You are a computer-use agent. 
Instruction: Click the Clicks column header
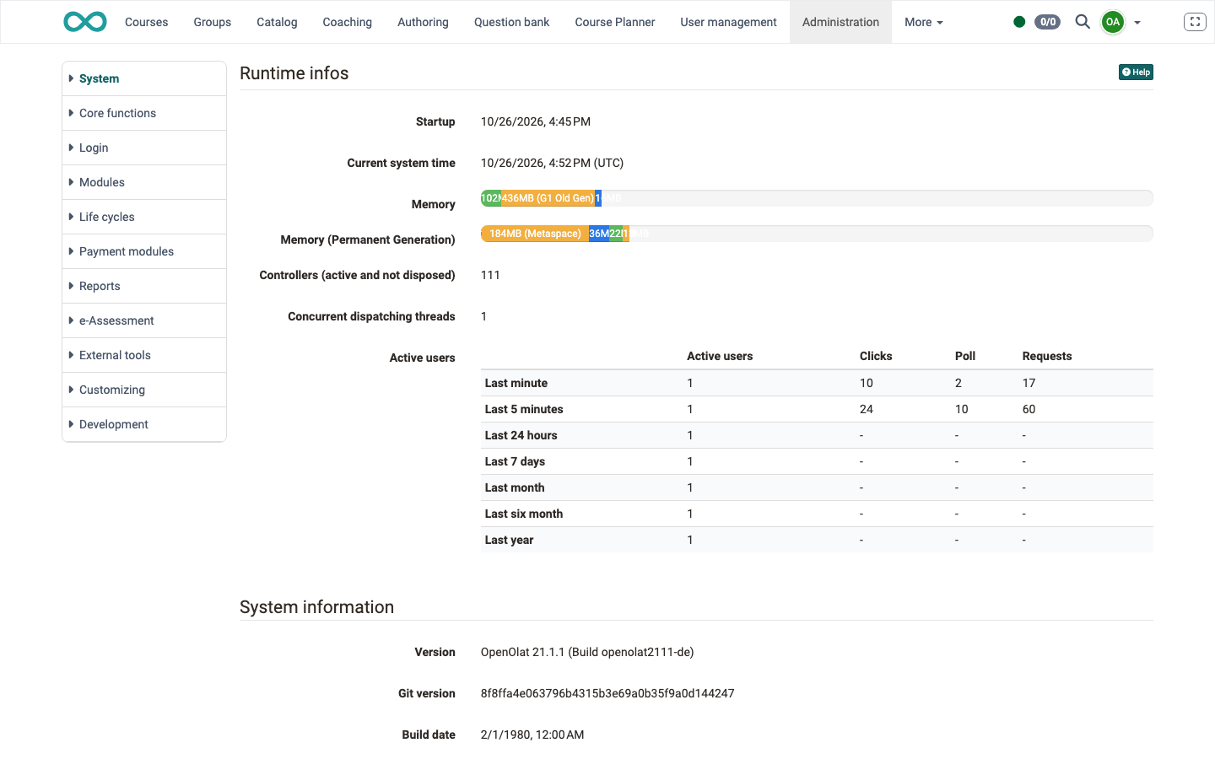point(876,356)
